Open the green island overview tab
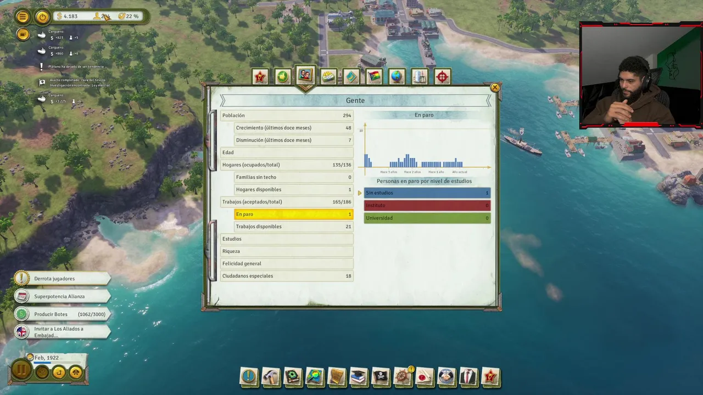The height and width of the screenshot is (395, 703). click(x=282, y=77)
